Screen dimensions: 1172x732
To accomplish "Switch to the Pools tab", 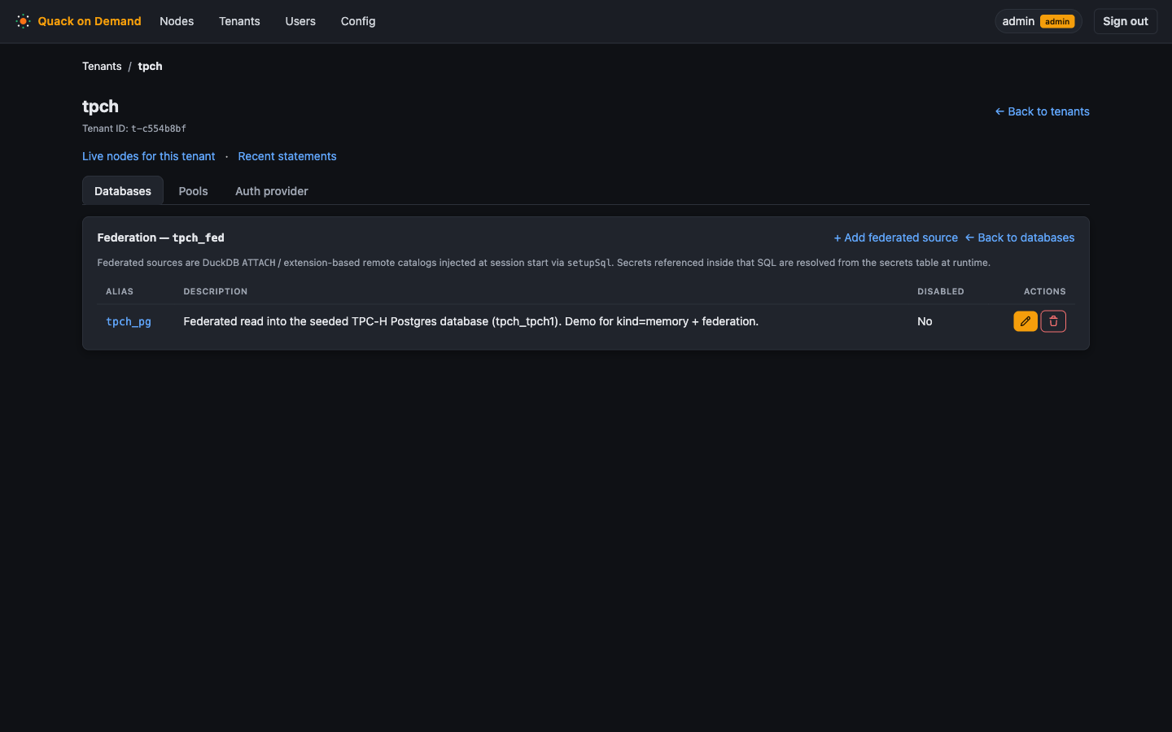I will coord(193,191).
